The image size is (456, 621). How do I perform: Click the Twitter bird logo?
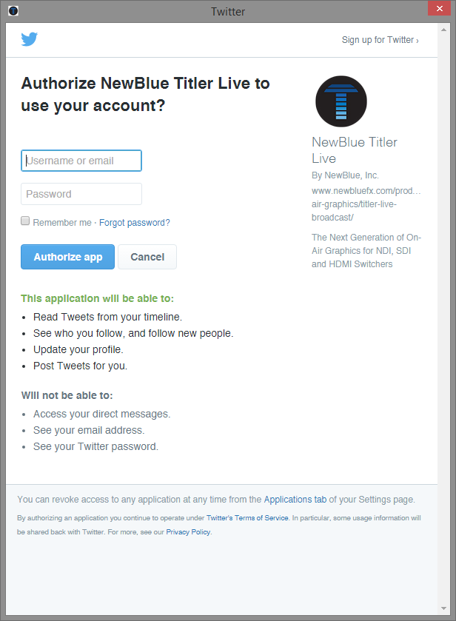coord(30,38)
